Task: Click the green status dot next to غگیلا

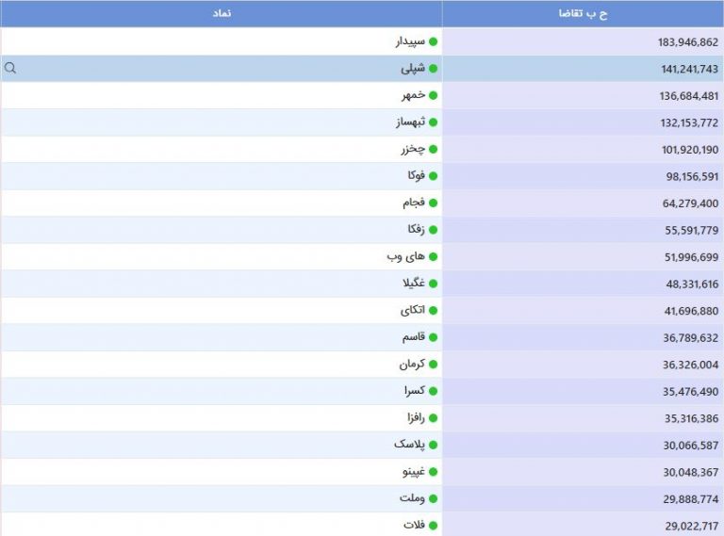Action: [x=433, y=284]
